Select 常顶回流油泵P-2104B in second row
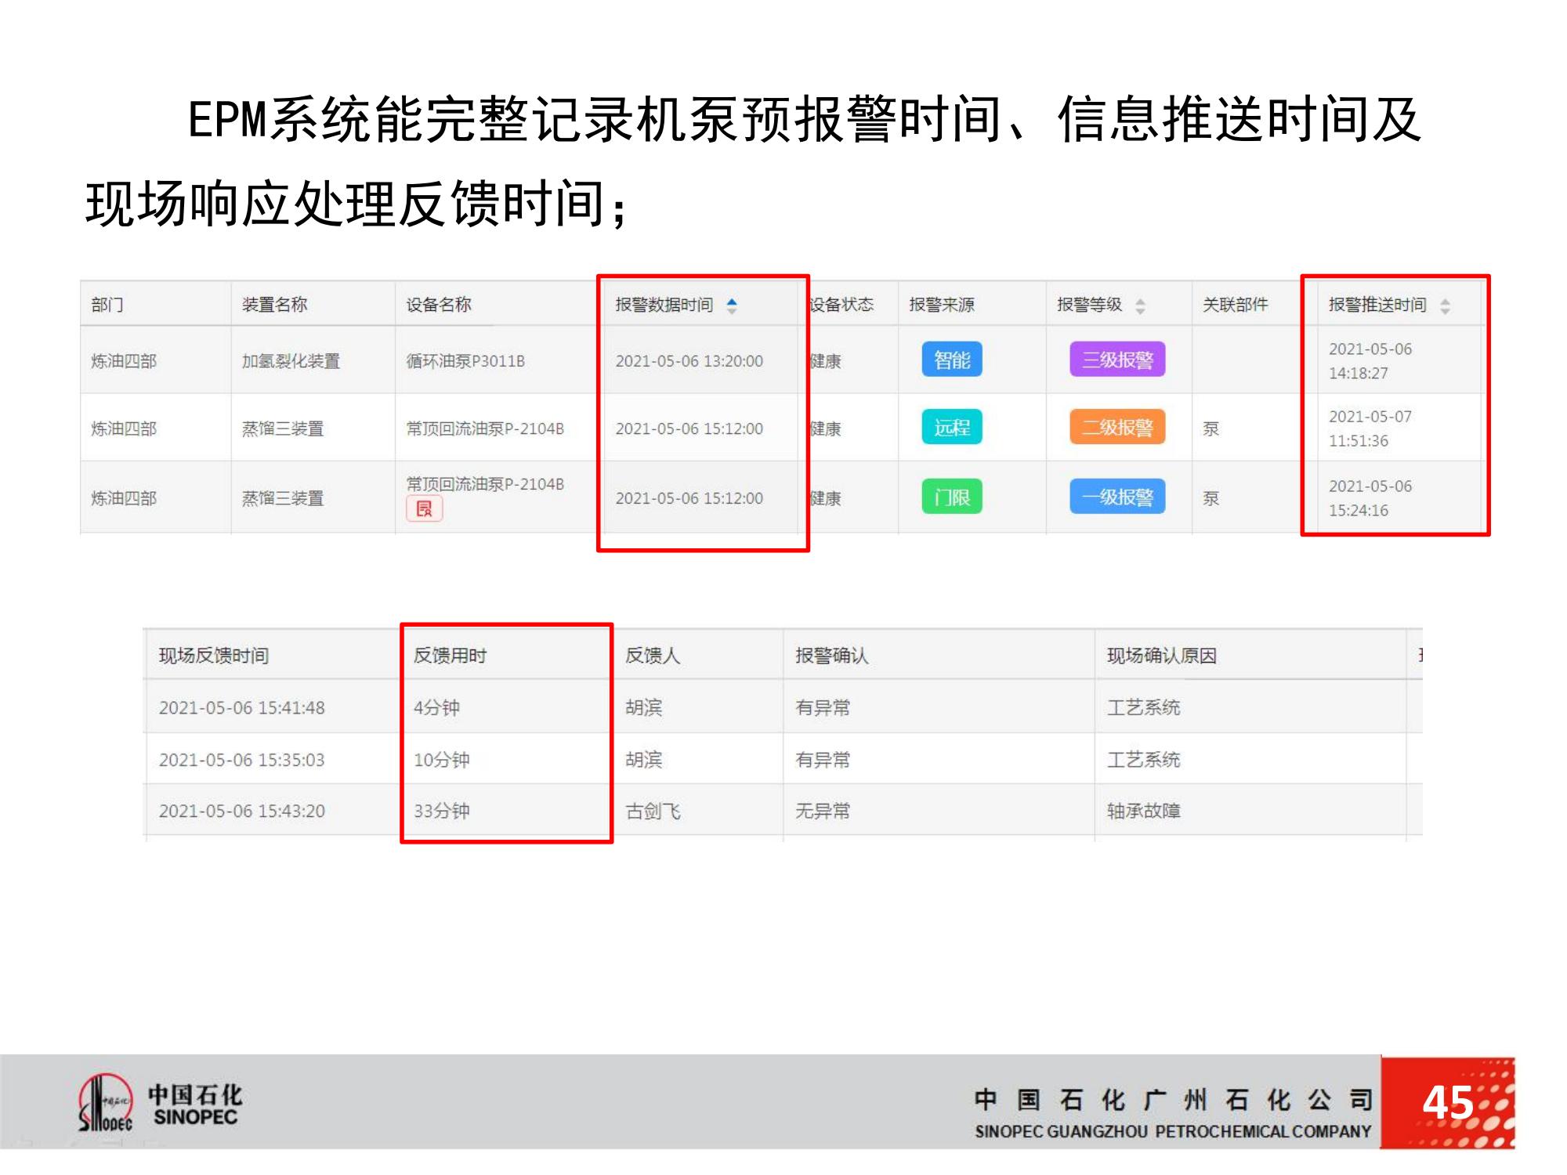 (485, 428)
